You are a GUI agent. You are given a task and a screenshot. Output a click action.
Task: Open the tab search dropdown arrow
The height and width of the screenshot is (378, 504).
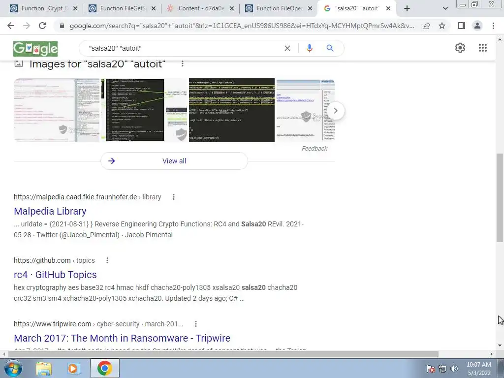445,8
